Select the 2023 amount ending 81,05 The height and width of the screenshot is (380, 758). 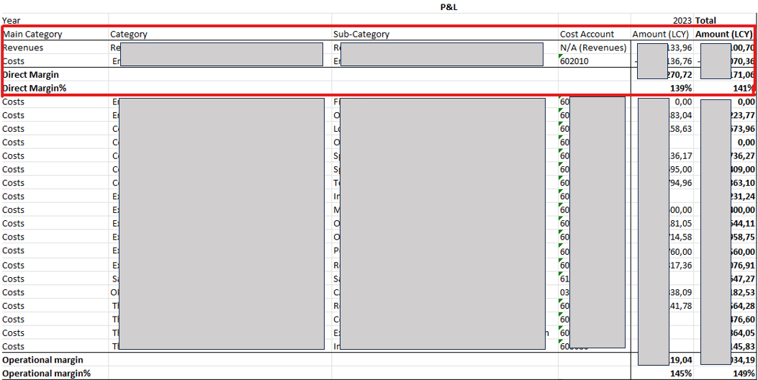point(681,224)
